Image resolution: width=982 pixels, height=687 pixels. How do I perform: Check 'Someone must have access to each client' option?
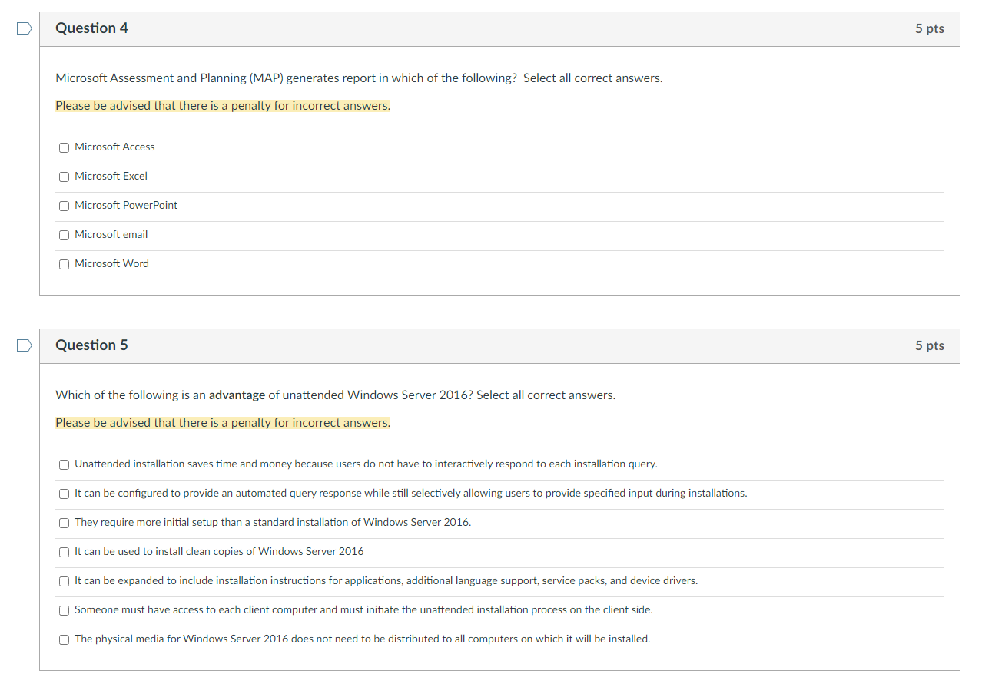click(x=65, y=610)
